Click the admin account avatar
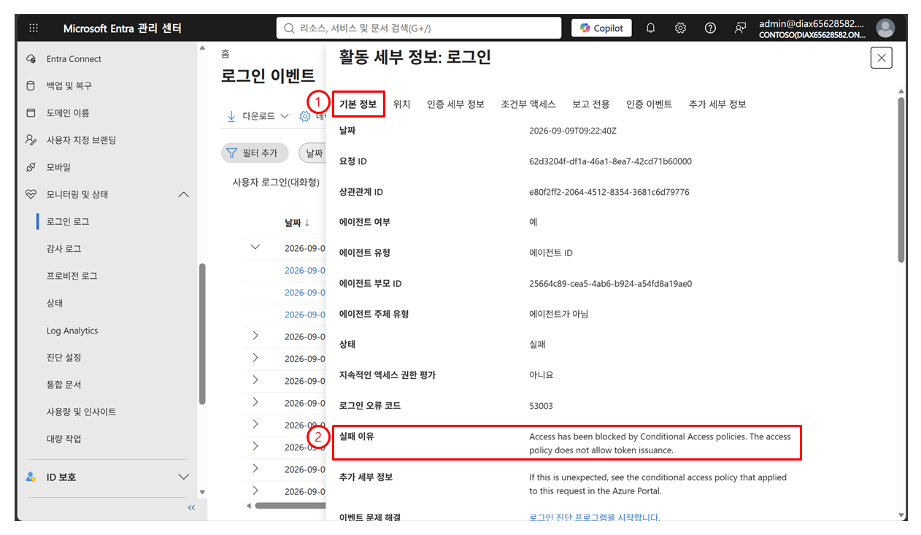 pos(885,28)
